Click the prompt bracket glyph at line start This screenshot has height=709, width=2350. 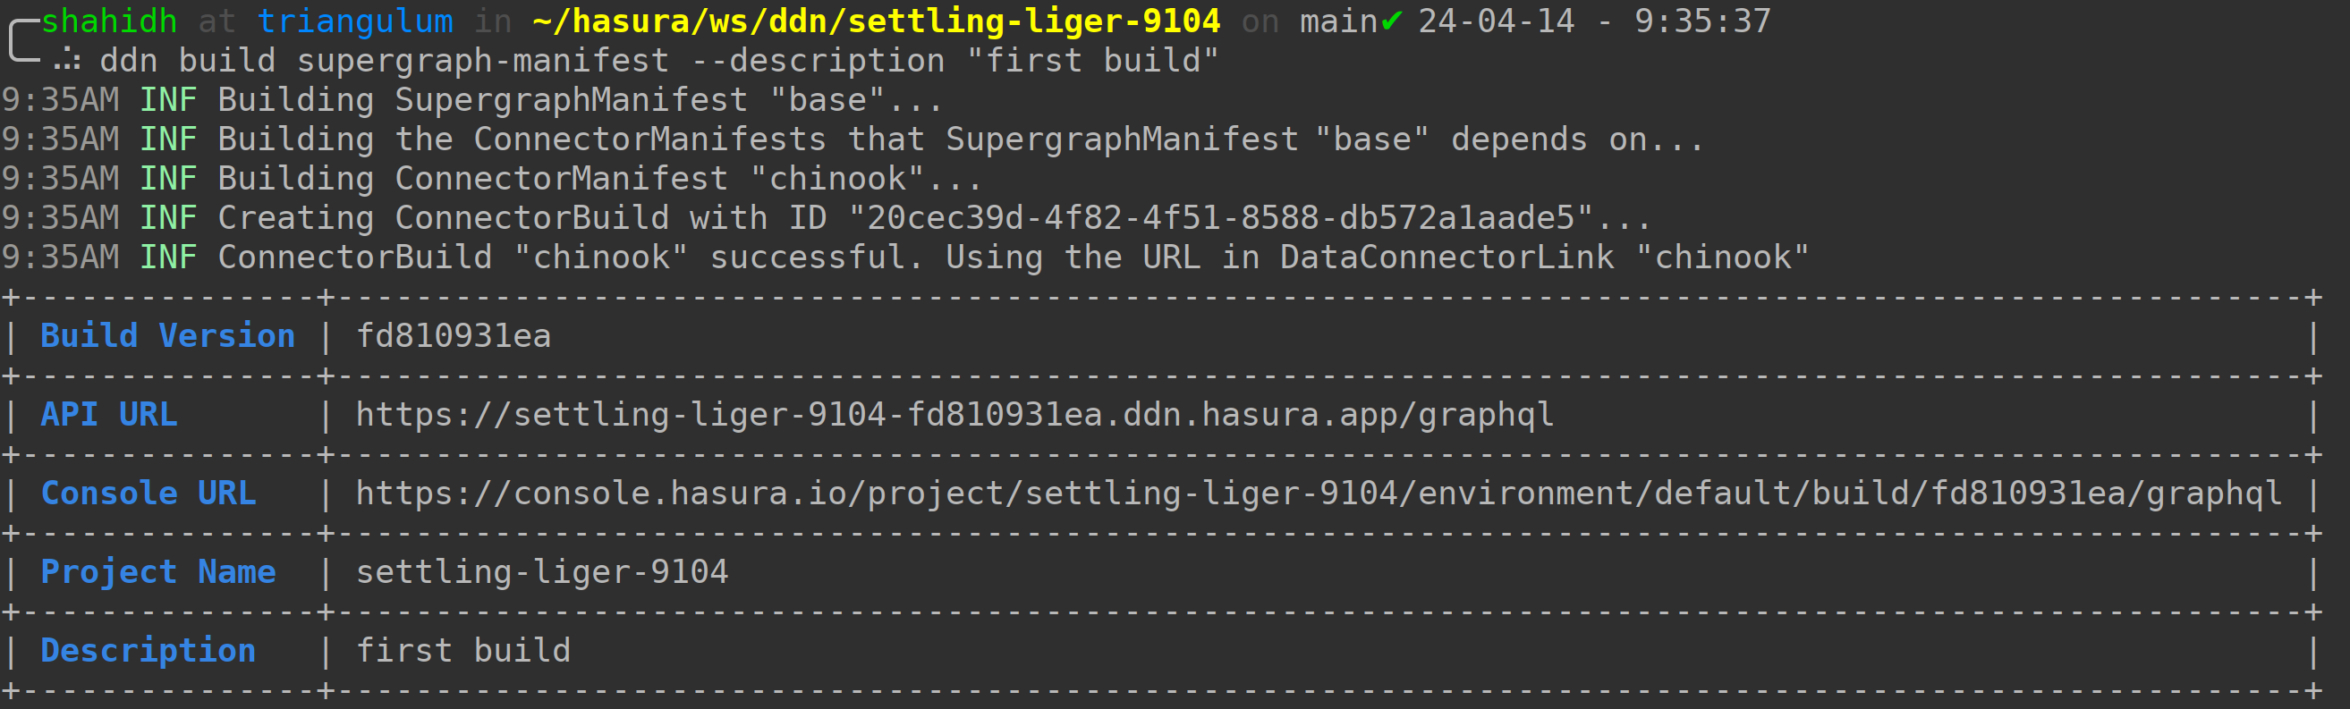(x=21, y=41)
